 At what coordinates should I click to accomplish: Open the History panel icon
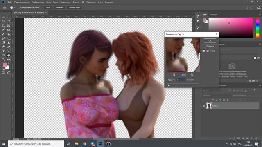[x=198, y=16]
